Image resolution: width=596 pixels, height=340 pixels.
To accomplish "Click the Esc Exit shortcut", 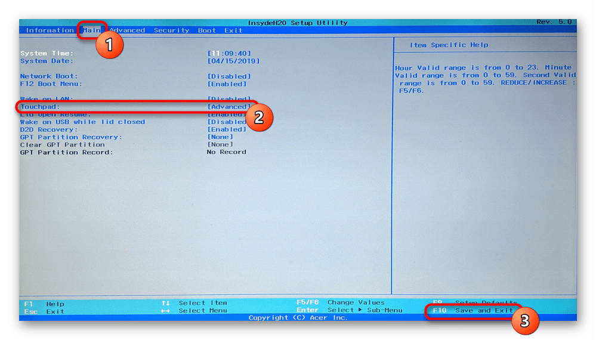I will click(x=44, y=311).
